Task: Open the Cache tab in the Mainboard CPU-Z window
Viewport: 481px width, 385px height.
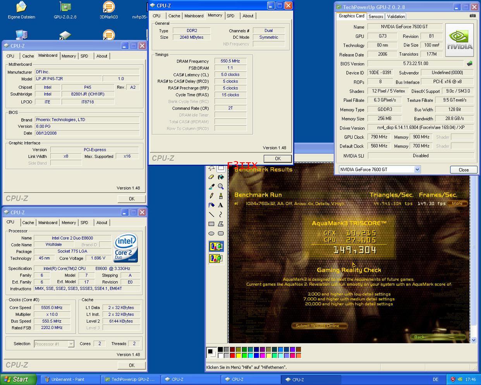Action: 28,56
